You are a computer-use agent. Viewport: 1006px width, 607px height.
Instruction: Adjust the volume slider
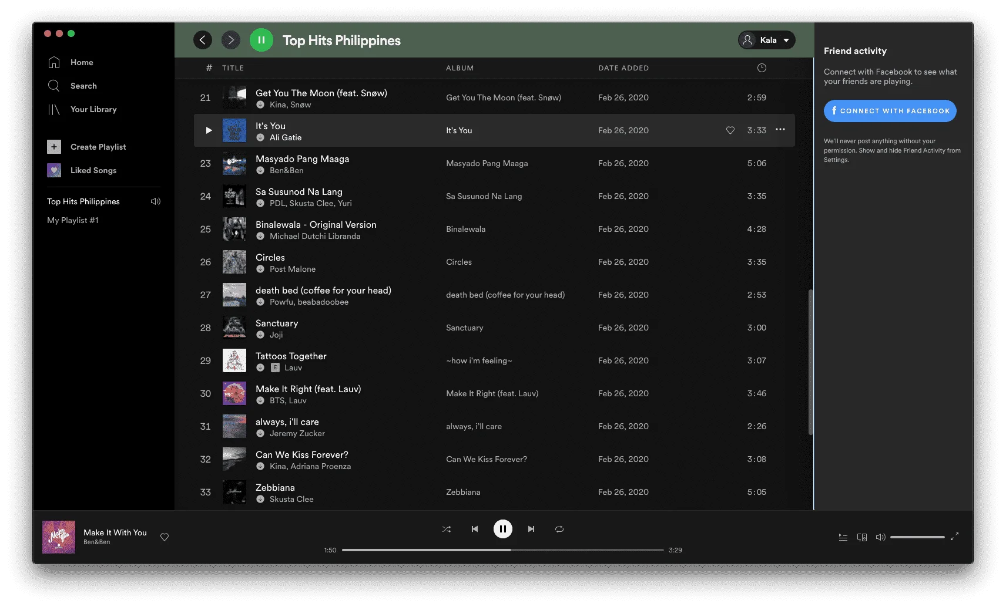point(917,537)
